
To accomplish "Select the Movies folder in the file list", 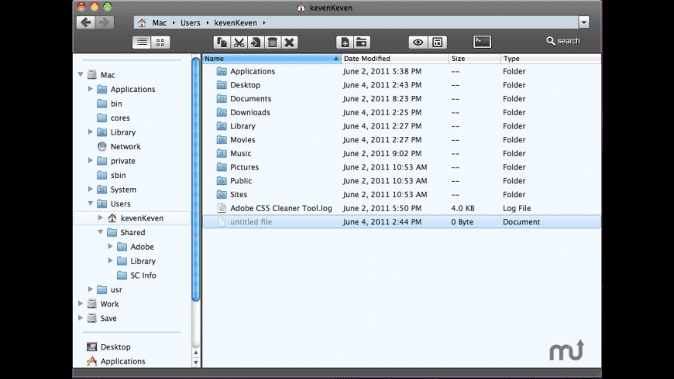I will point(401,140).
